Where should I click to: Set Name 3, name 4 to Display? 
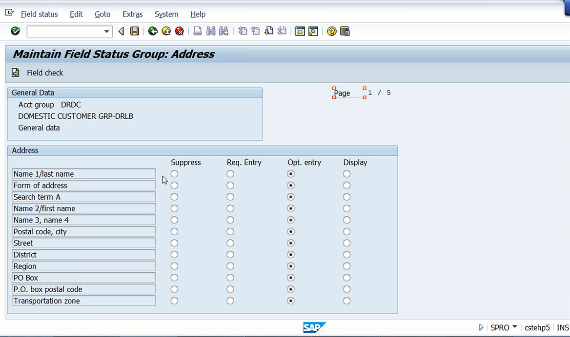coord(347,220)
